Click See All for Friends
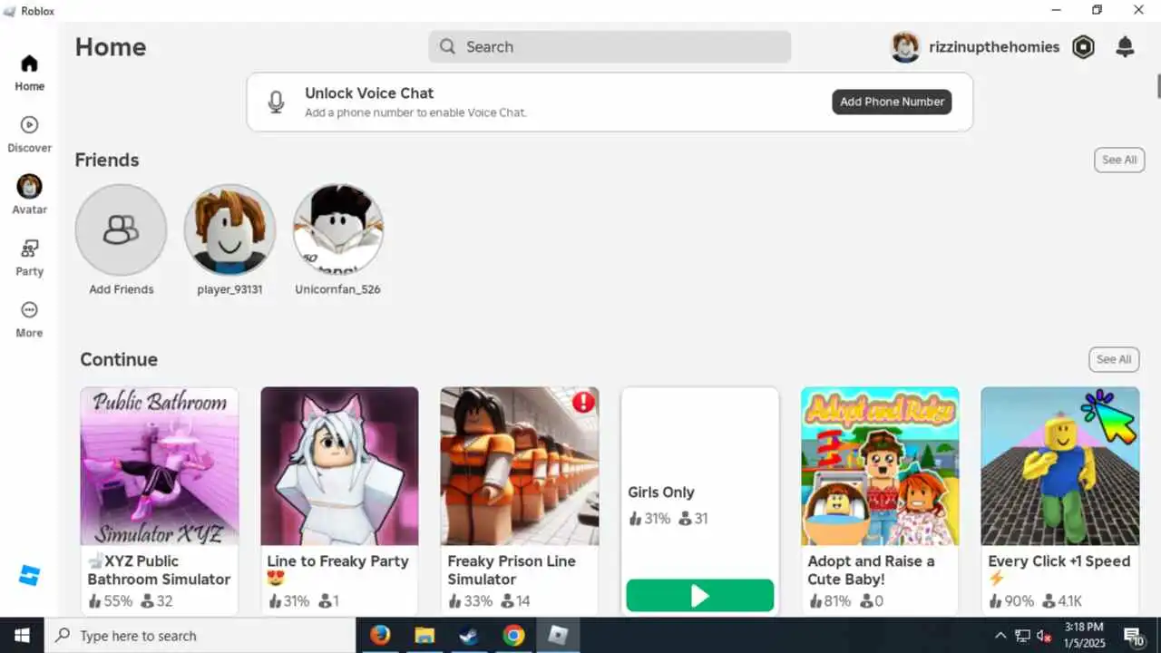Screen dimensions: 1161x653 coord(1119,160)
